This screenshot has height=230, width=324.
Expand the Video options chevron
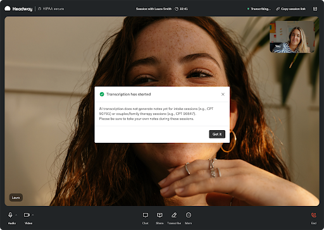tap(33, 215)
